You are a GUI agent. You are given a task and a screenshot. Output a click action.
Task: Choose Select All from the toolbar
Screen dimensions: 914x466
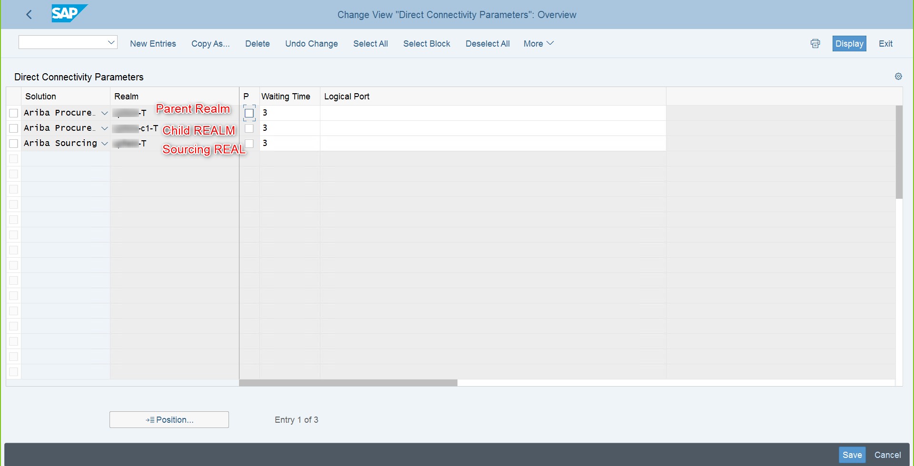point(370,43)
